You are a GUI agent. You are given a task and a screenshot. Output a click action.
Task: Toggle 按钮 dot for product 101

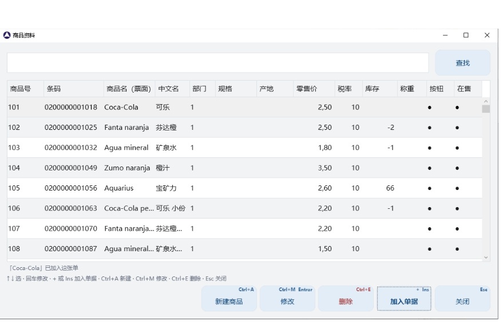(430, 108)
